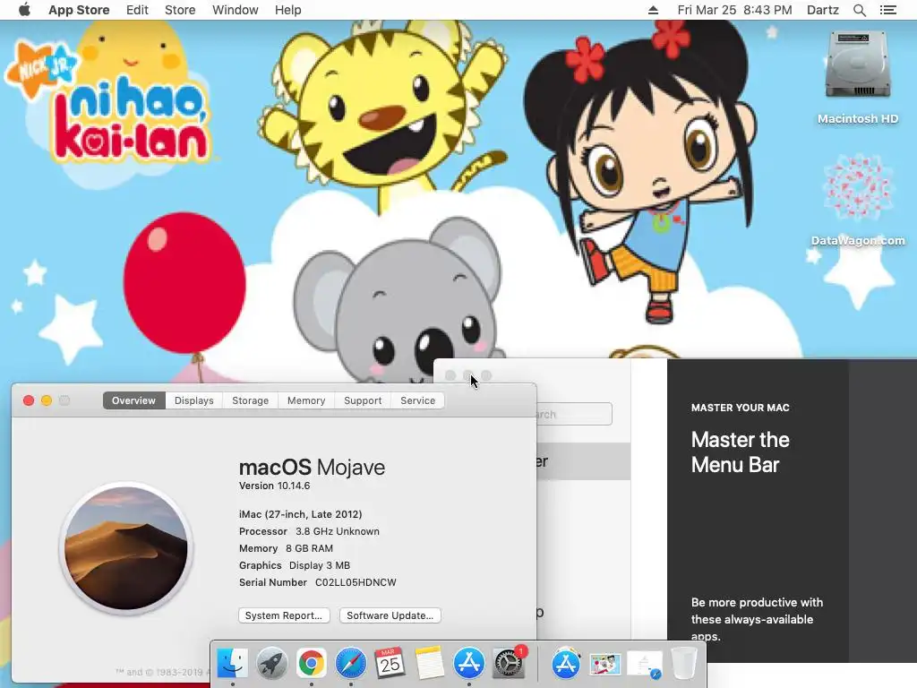Open Finder from the Dock

click(x=232, y=664)
